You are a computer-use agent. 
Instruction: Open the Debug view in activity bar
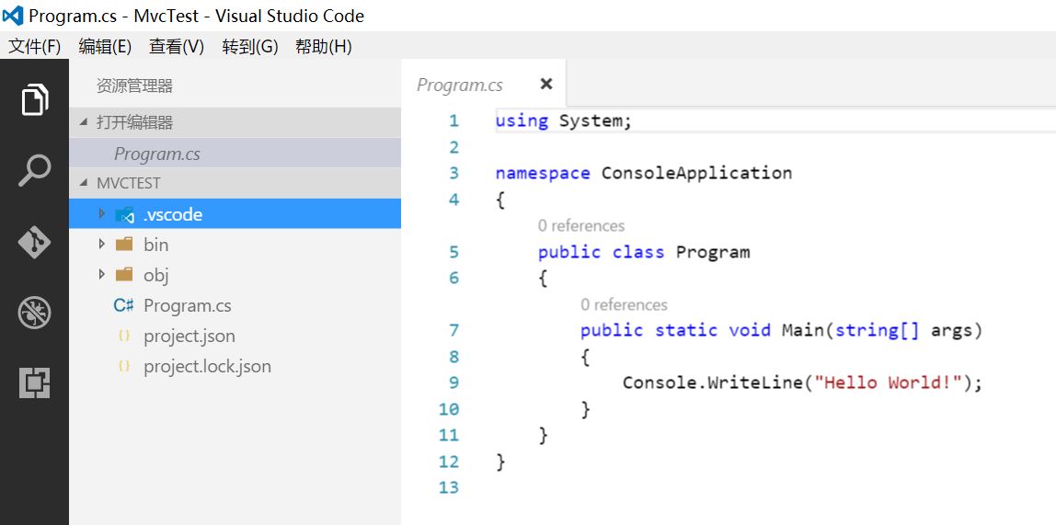coord(34,313)
